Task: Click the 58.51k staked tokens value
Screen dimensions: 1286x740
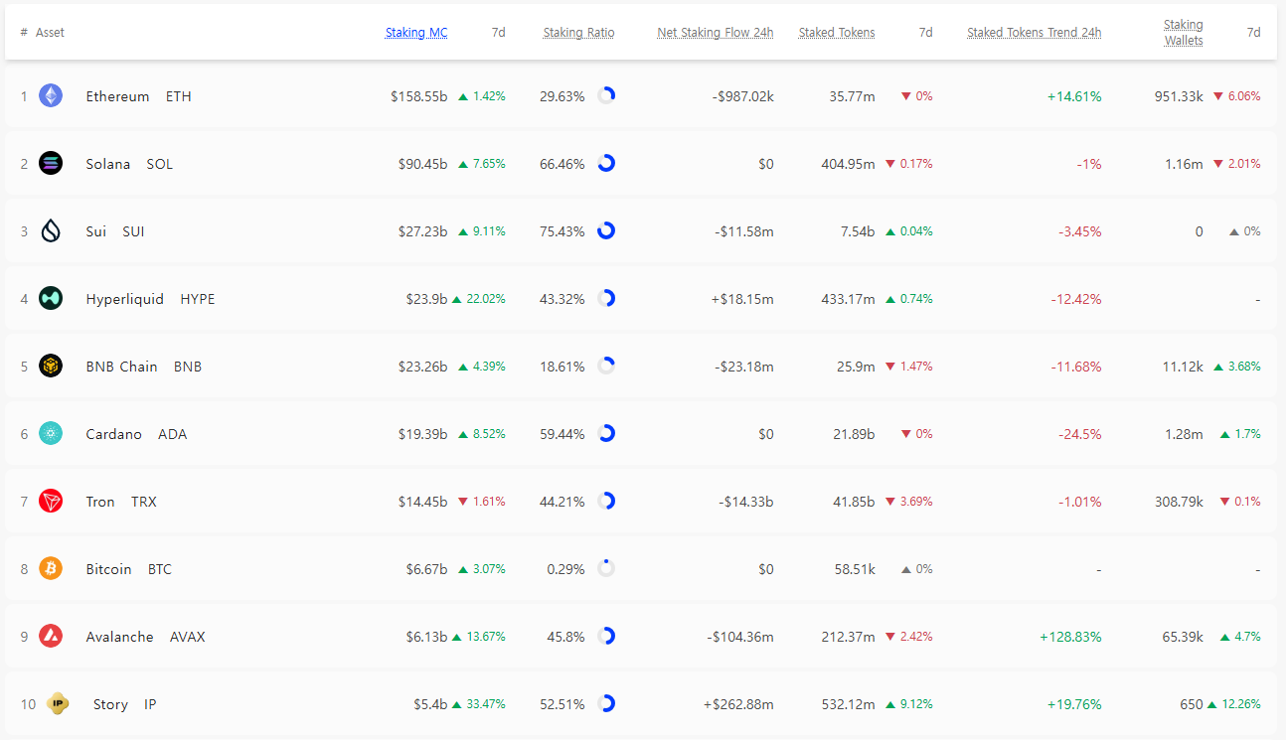Action: pyautogui.click(x=855, y=569)
